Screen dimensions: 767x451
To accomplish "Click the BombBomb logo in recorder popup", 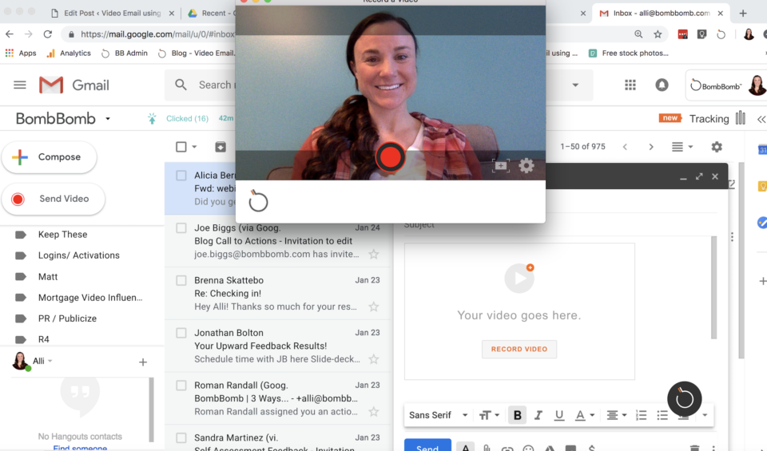I will click(x=258, y=201).
